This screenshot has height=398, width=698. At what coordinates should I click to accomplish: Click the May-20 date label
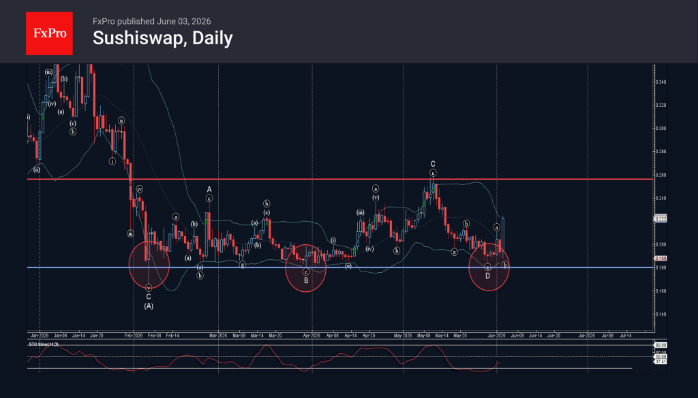tap(460, 336)
